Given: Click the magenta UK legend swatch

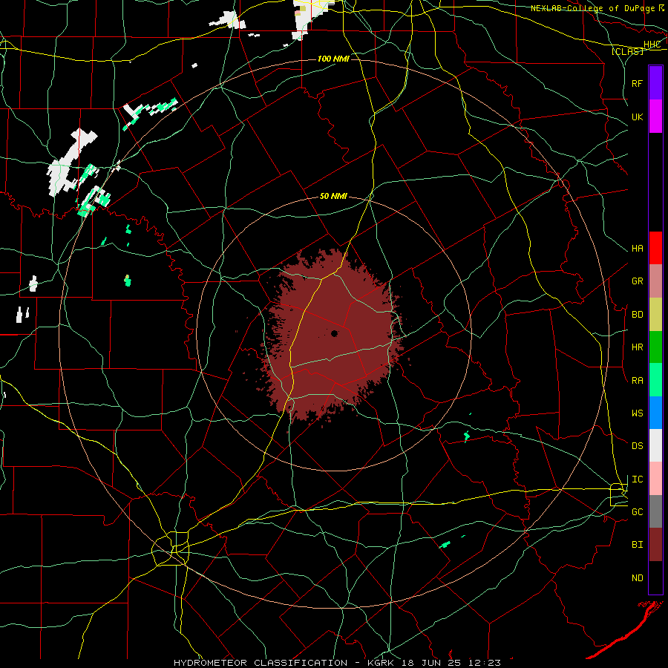Looking at the screenshot, I should tap(655, 116).
